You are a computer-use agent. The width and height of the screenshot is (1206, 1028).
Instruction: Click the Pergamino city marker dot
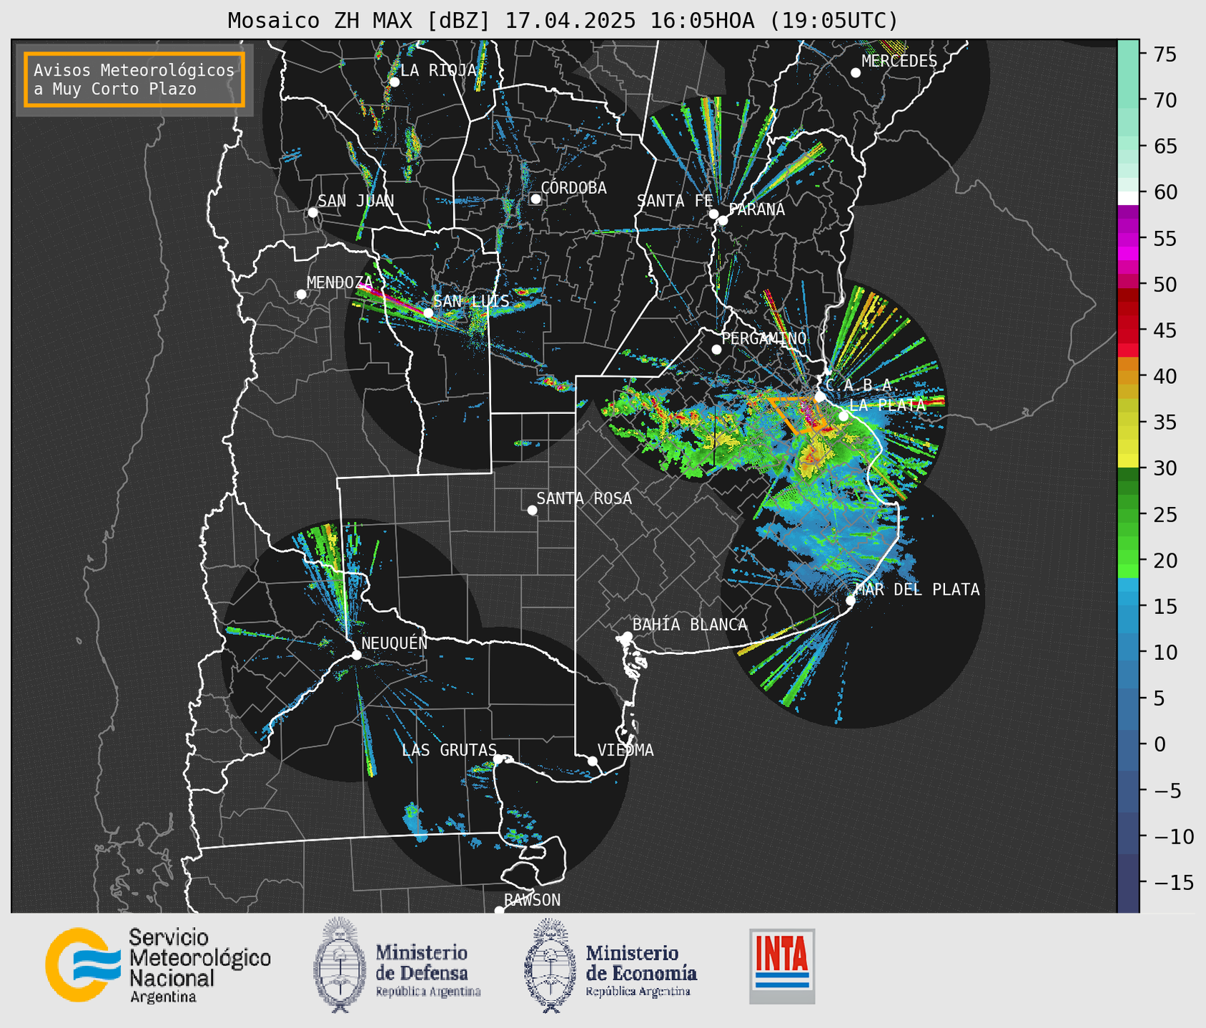pos(716,350)
